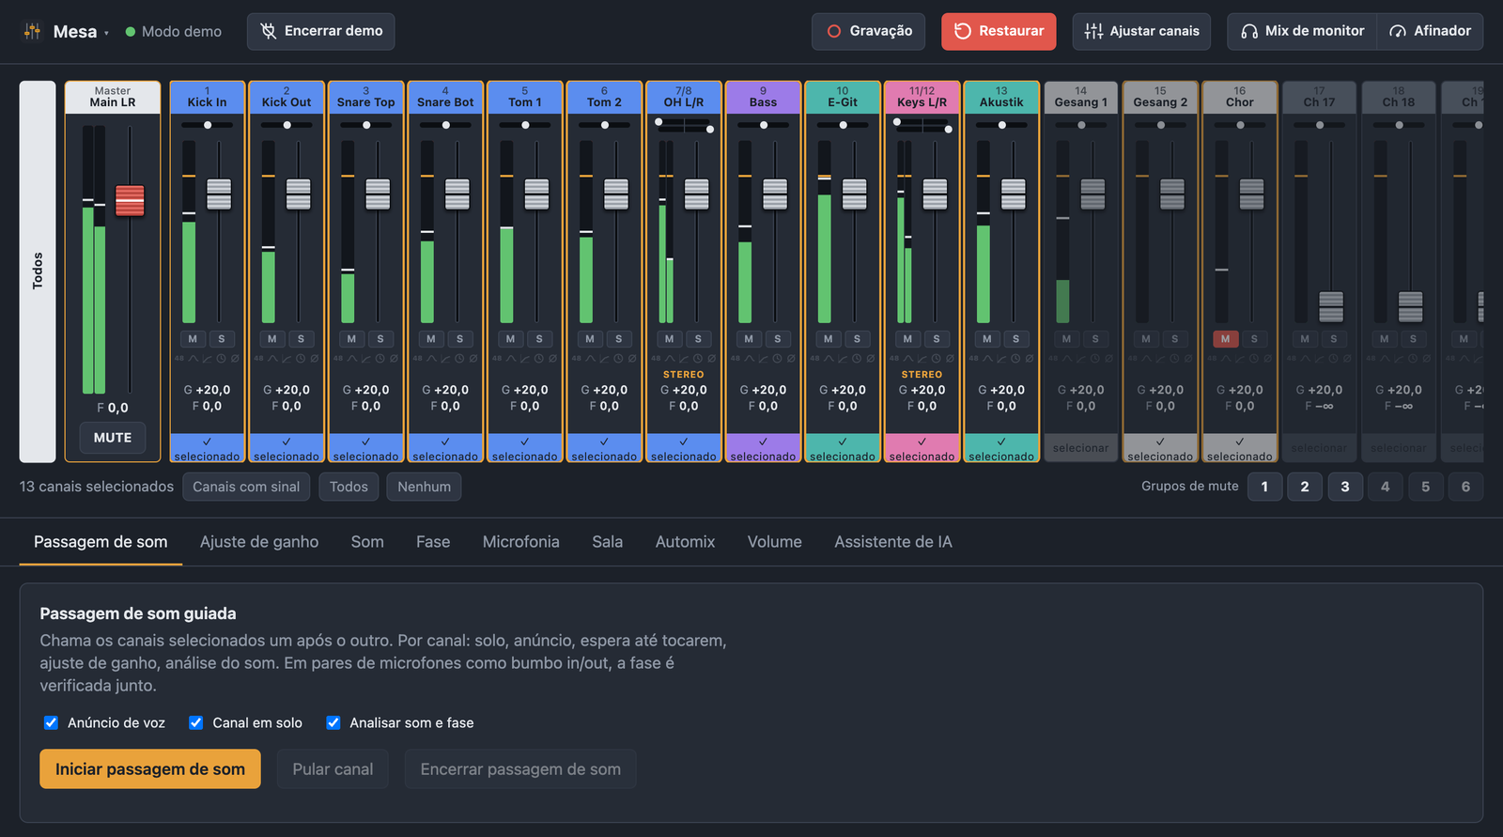Click the Bass pan slider knob
1503x837 pixels.
click(x=764, y=125)
